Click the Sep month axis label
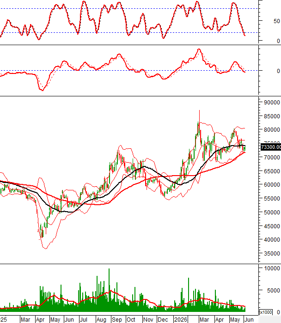Screen dimensions: 281x323 click(x=117, y=319)
